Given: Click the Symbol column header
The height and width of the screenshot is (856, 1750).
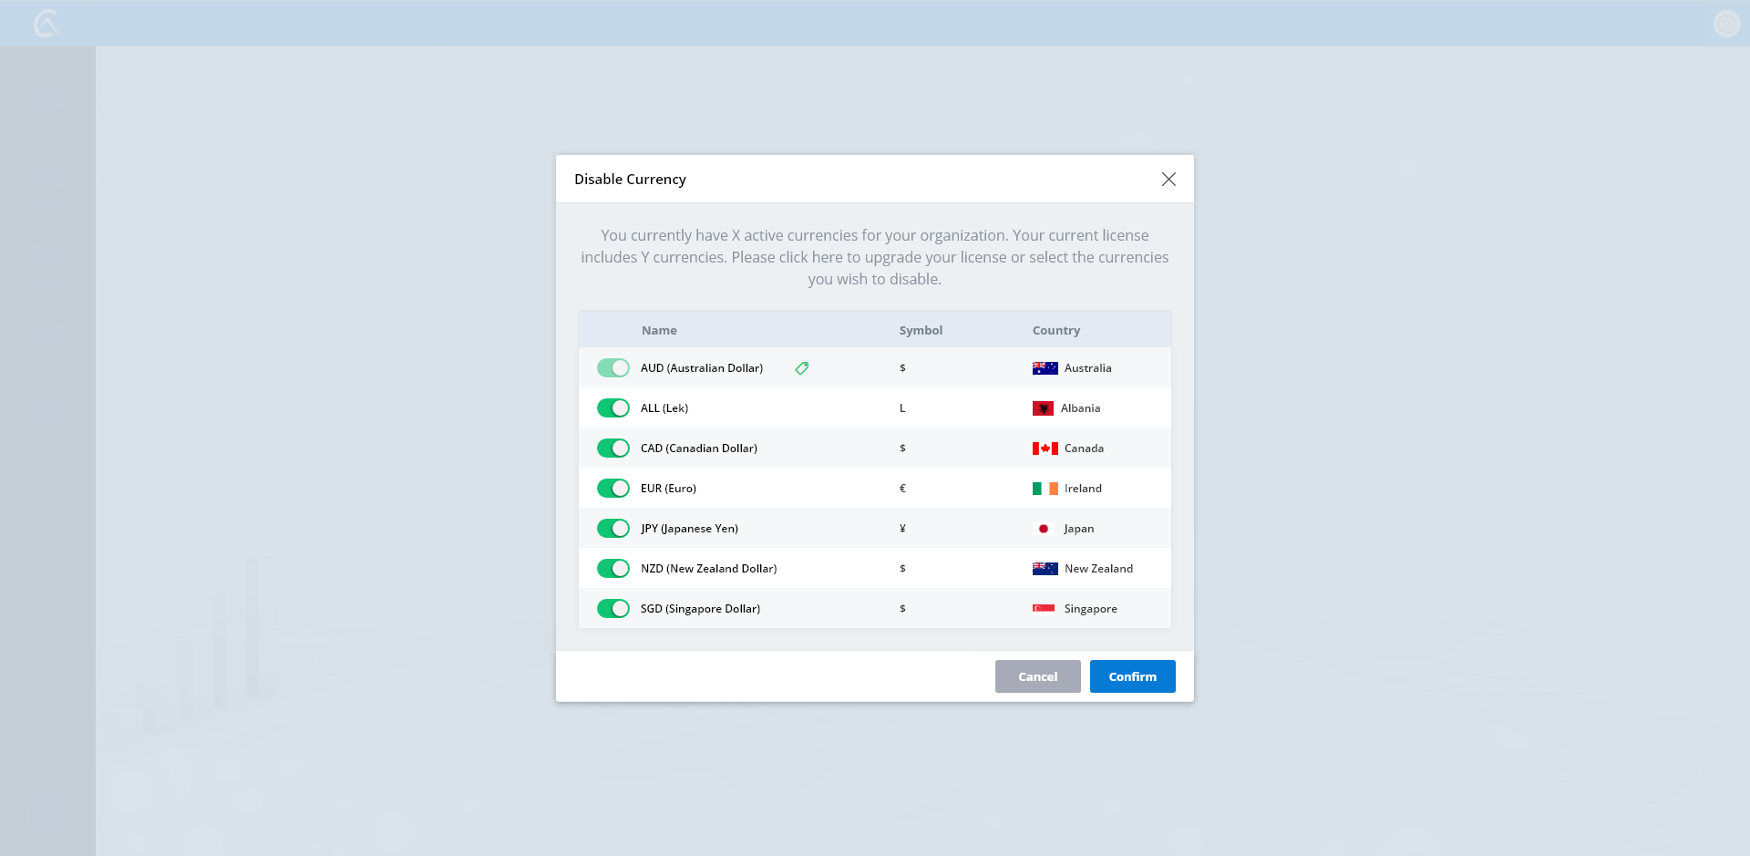Looking at the screenshot, I should [921, 331].
